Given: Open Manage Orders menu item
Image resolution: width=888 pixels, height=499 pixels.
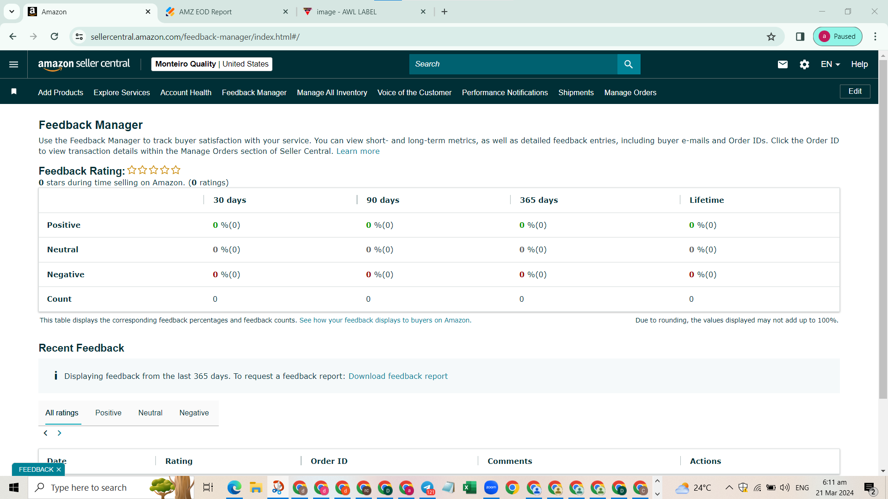Looking at the screenshot, I should click(x=630, y=92).
